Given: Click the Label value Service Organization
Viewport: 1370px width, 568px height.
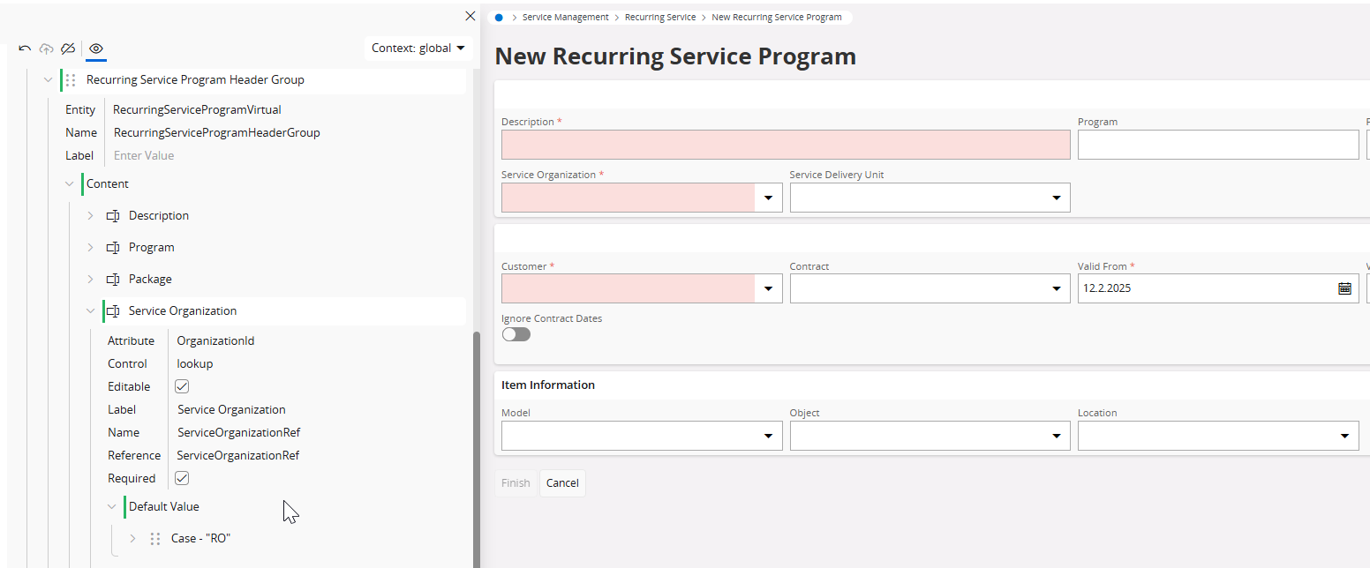Looking at the screenshot, I should (x=231, y=409).
